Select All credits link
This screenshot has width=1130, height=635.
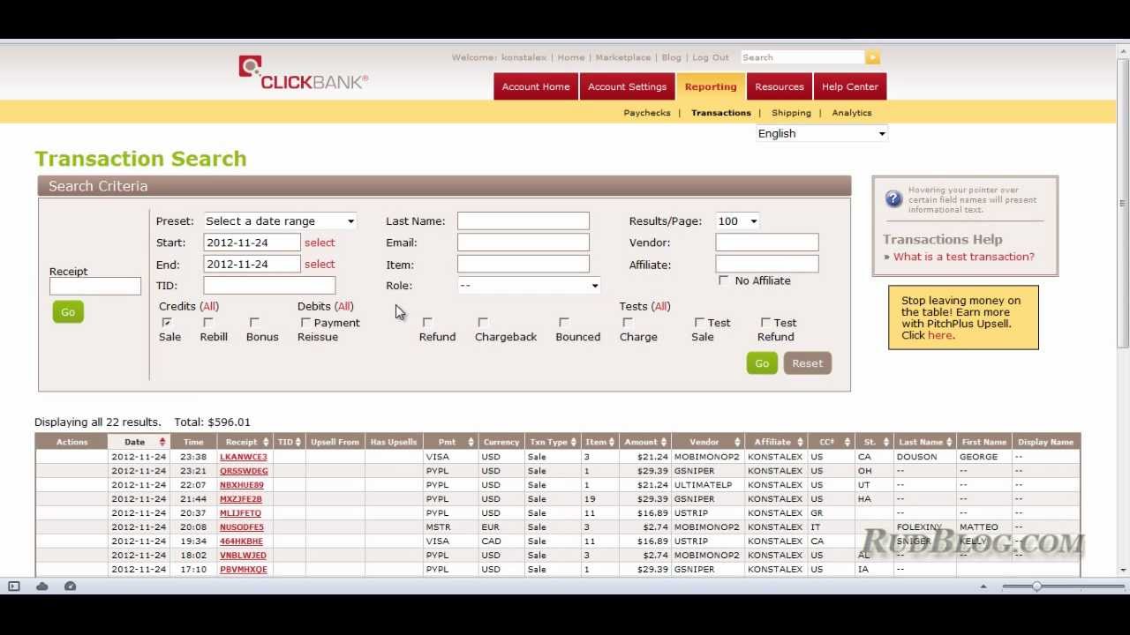pyautogui.click(x=209, y=306)
